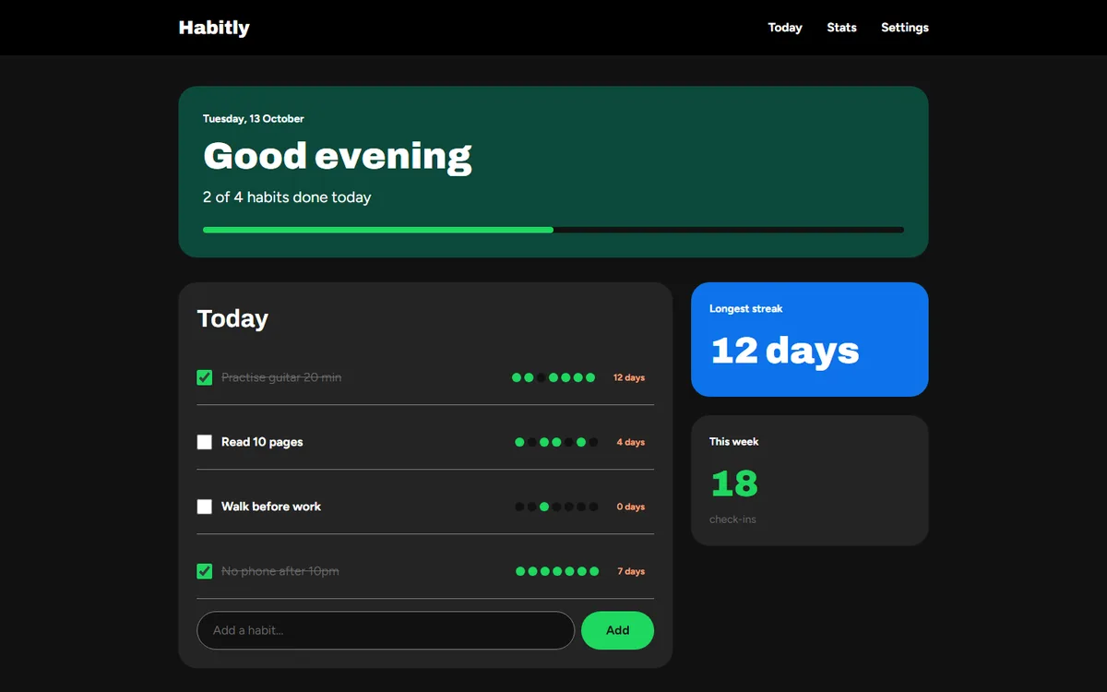Uncheck the No phone after 10pm habit
This screenshot has height=692, width=1107.
pyautogui.click(x=205, y=571)
